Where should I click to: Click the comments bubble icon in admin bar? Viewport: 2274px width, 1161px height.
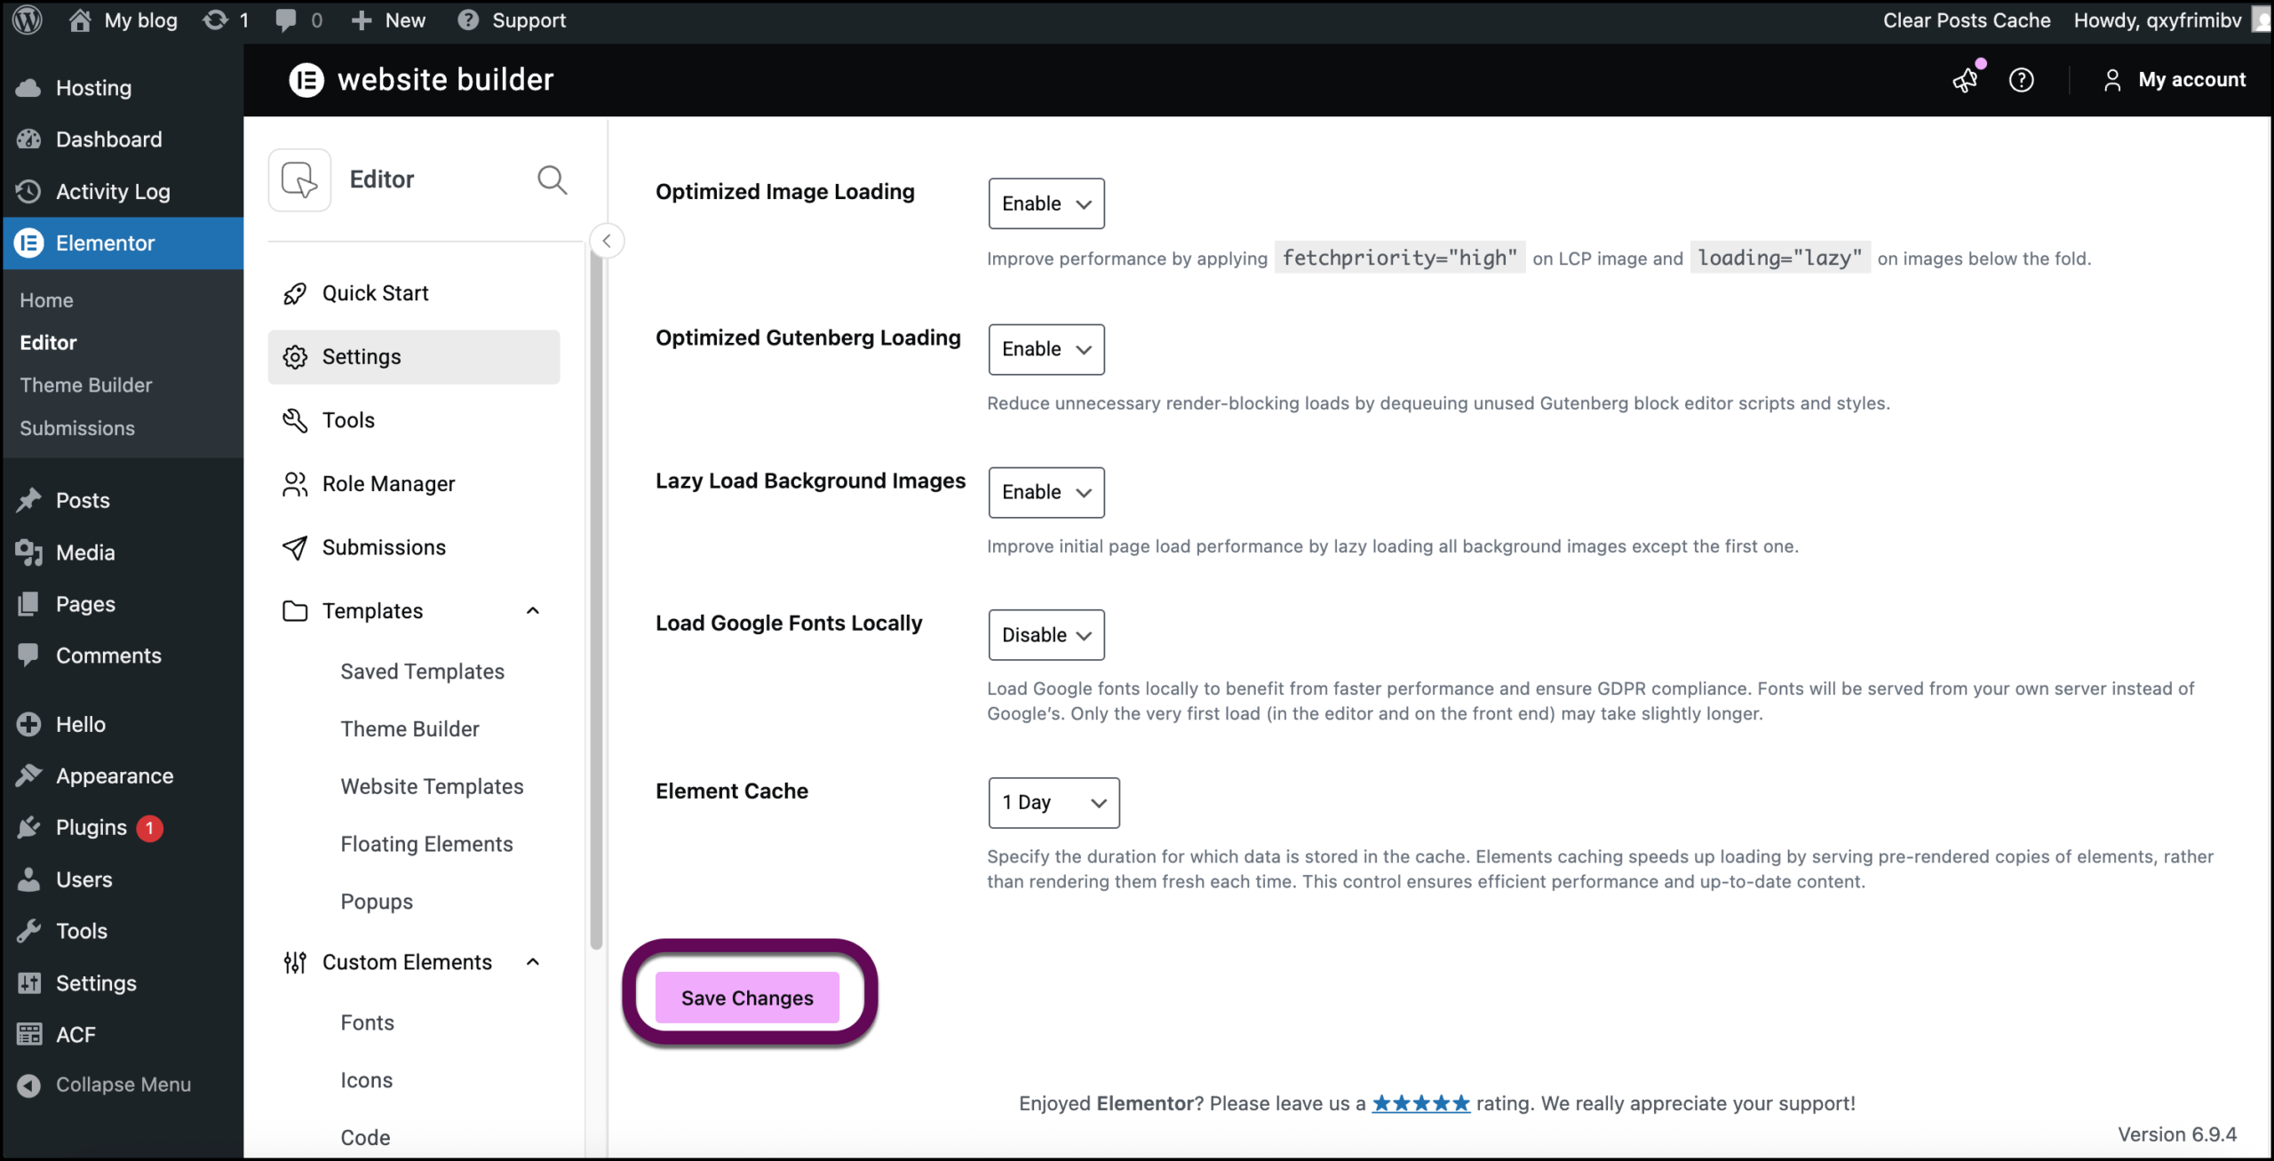point(286,20)
